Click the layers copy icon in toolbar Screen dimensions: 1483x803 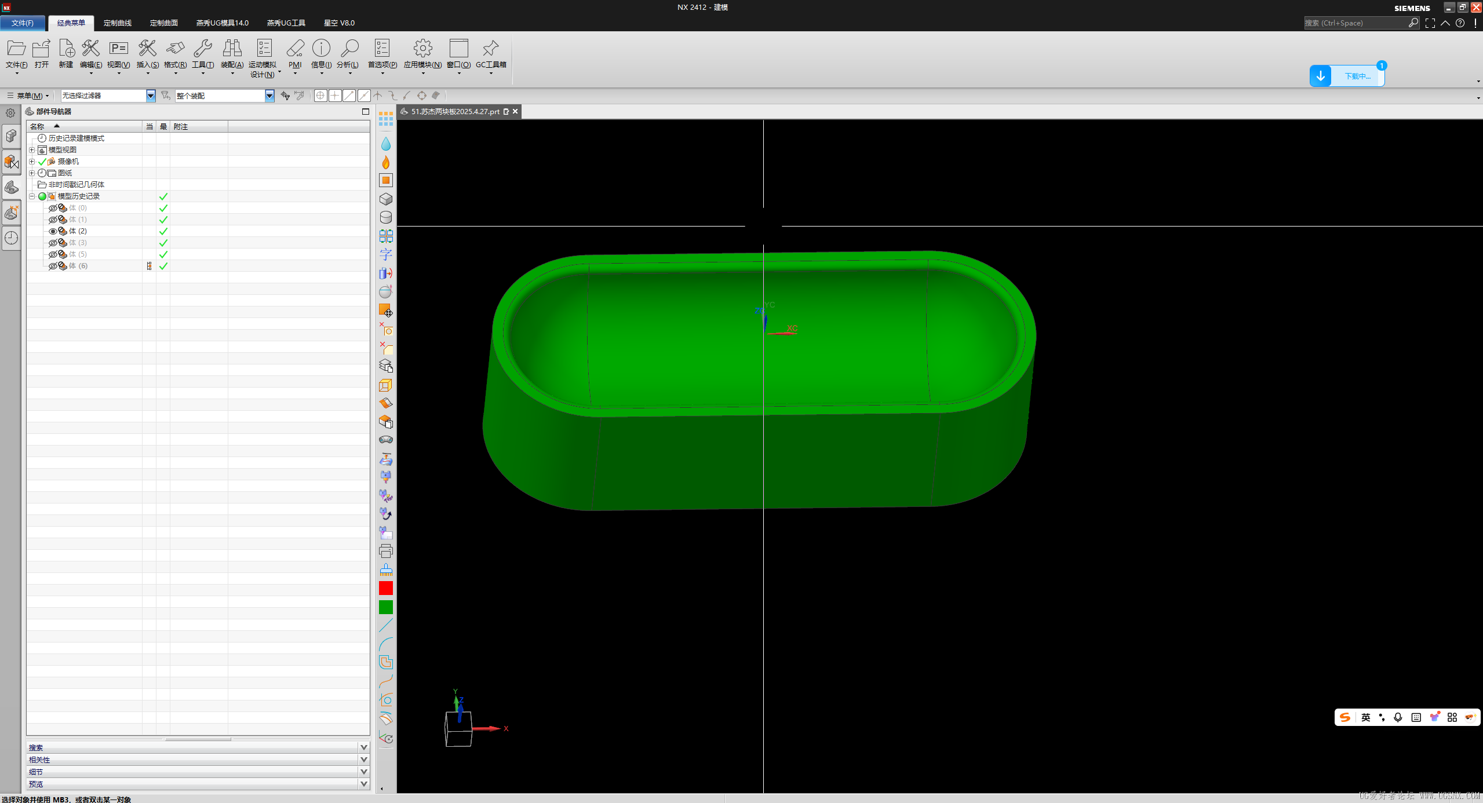pos(386,366)
